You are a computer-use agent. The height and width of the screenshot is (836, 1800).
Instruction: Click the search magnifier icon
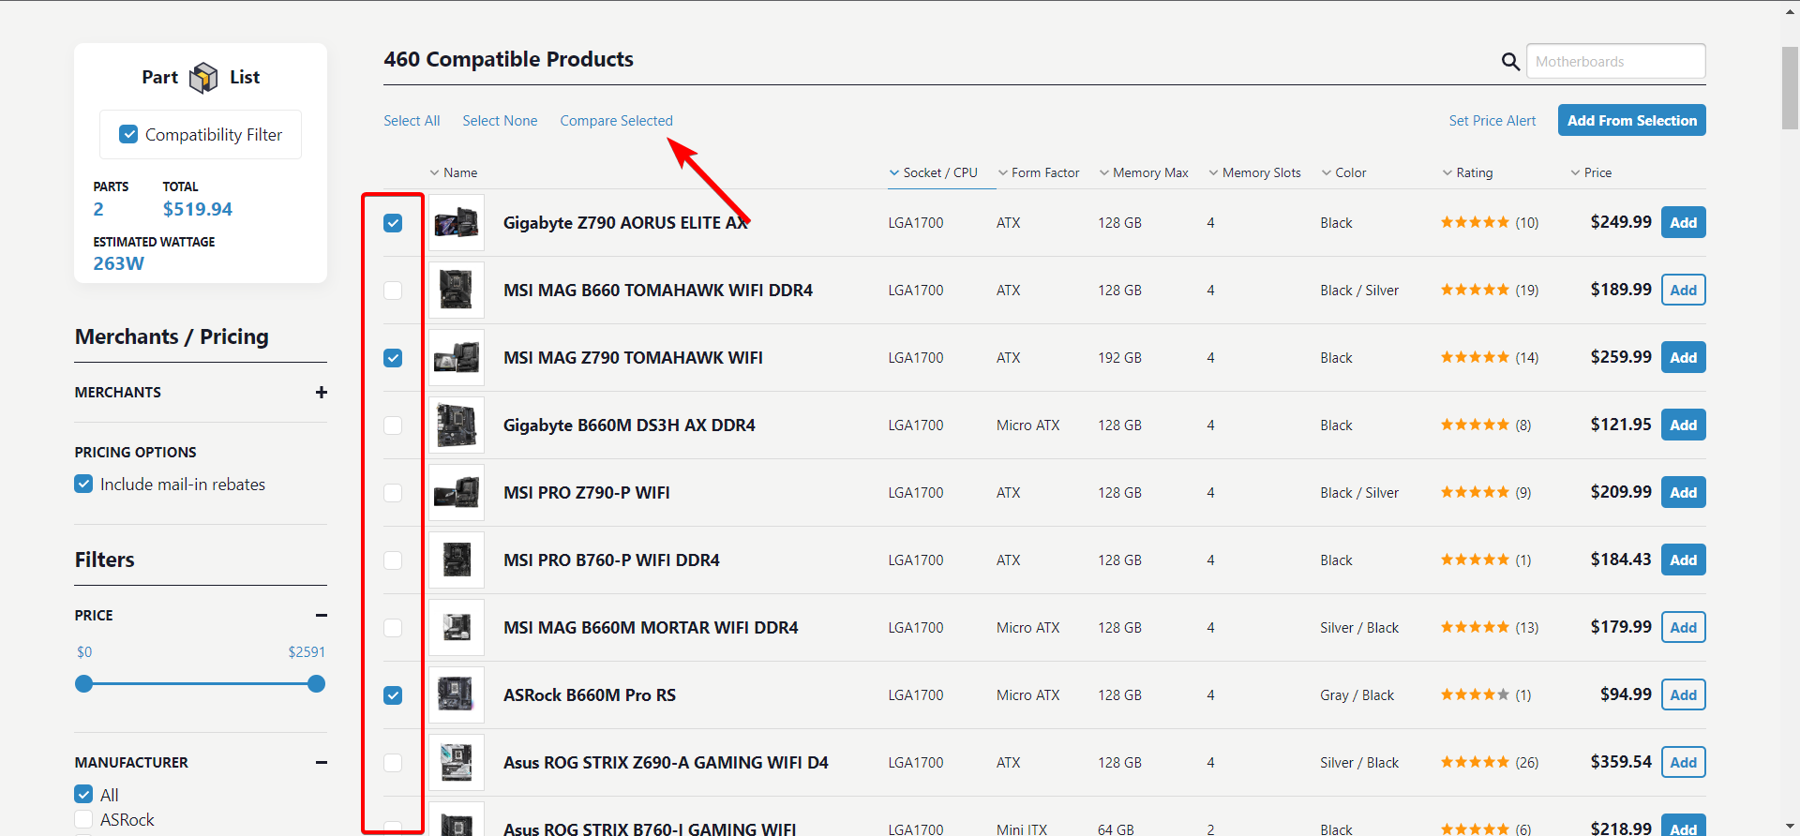[1510, 62]
